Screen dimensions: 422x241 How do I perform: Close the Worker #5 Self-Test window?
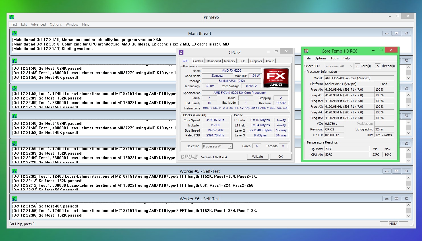click(406, 171)
